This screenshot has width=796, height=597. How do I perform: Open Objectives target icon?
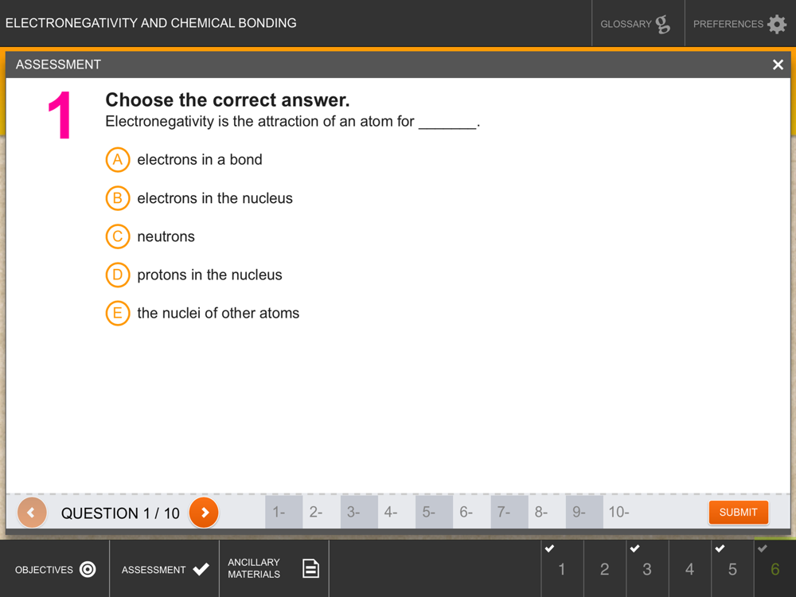(88, 569)
